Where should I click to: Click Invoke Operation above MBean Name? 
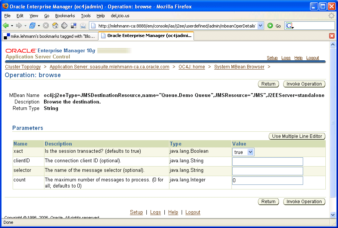point(304,84)
